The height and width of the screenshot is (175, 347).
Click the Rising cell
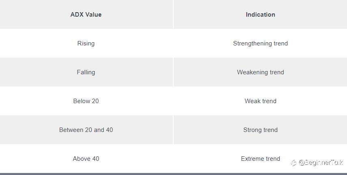tap(86, 43)
